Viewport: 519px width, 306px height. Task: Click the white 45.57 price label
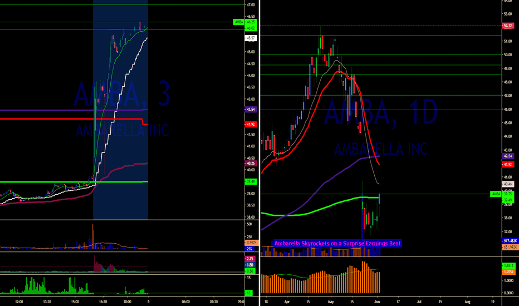pyautogui.click(x=251, y=38)
